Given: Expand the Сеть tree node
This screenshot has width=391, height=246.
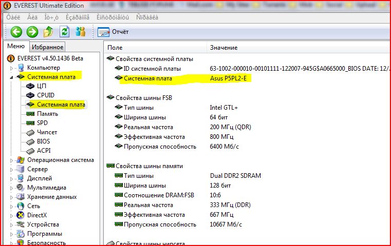Looking at the screenshot, I should [x=11, y=207].
